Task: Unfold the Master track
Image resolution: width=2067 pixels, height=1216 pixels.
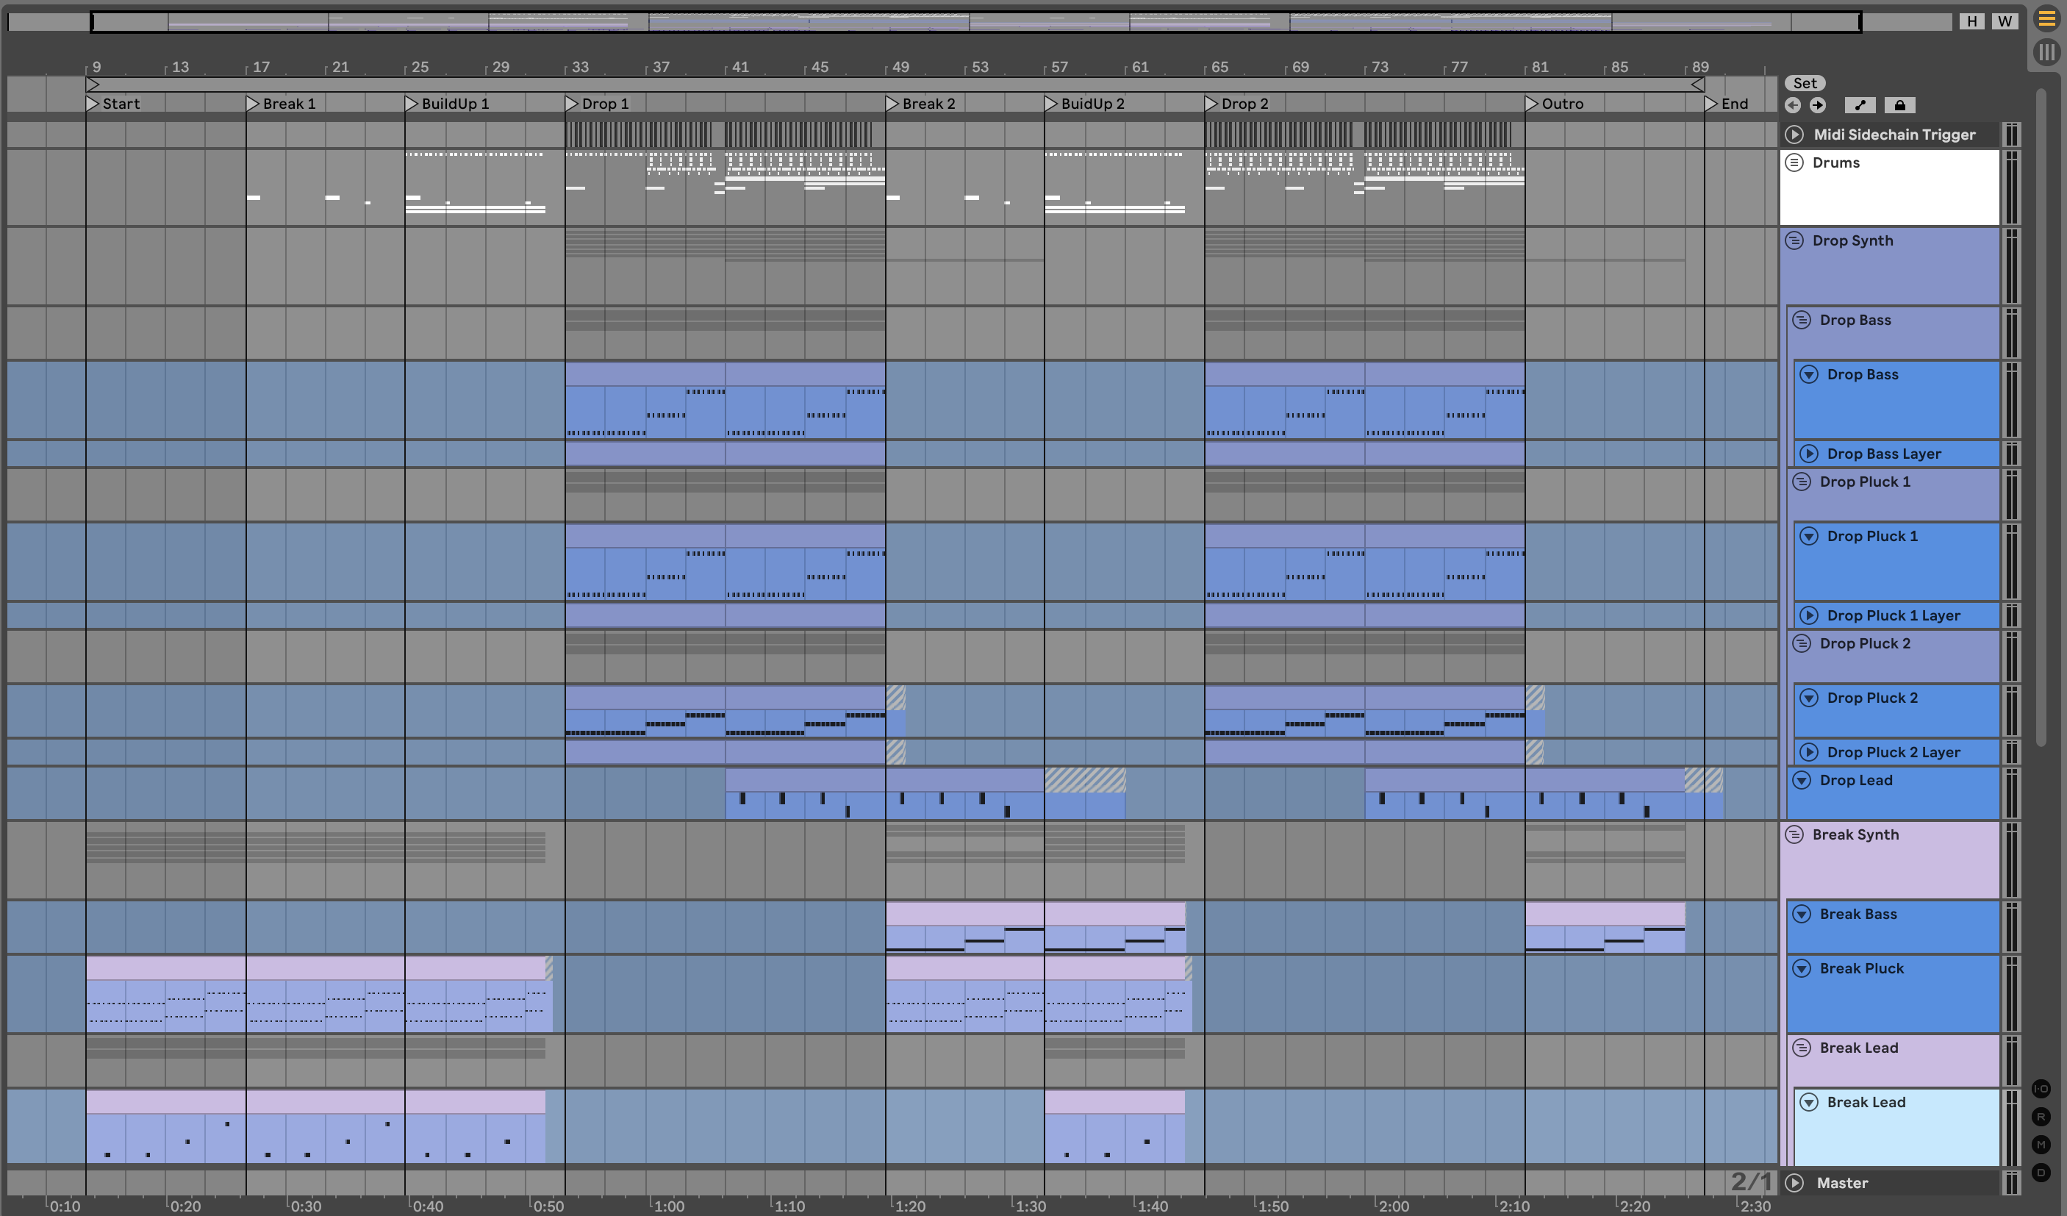Action: 1795,1182
